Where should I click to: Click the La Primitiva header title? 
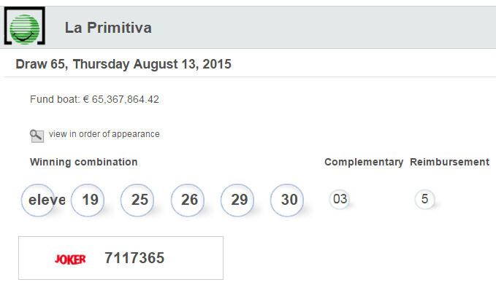click(108, 28)
